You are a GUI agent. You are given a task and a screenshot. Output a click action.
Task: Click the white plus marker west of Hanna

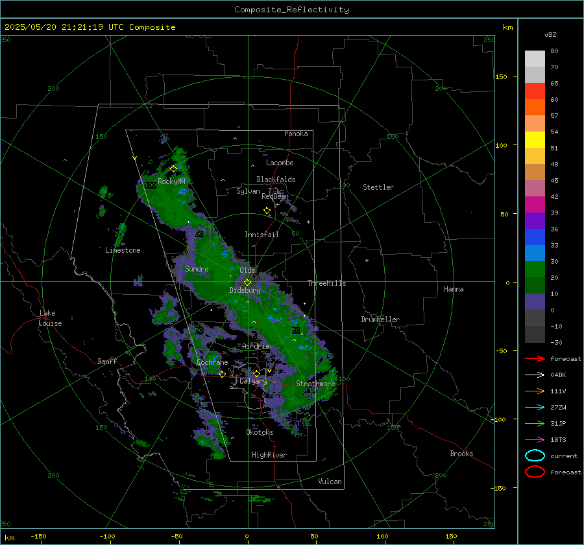367,261
